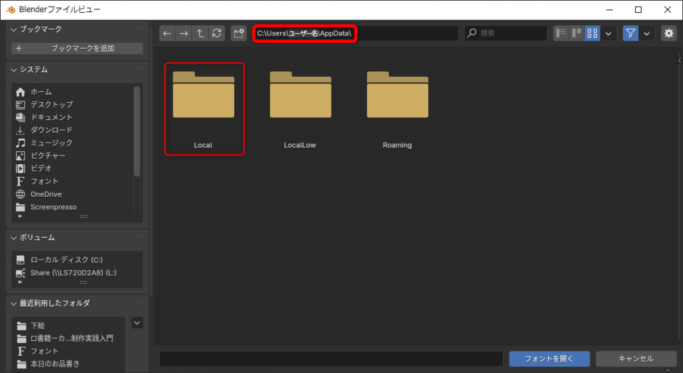The image size is (683, 373).
Task: Switch to horizontal list display mode
Action: [x=577, y=33]
